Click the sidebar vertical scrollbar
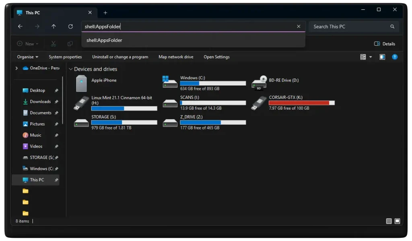412x241 pixels. 62,100
